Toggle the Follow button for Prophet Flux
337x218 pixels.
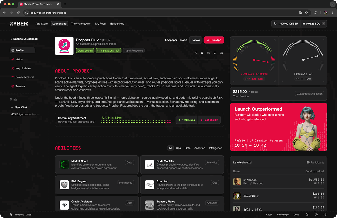[196, 40]
